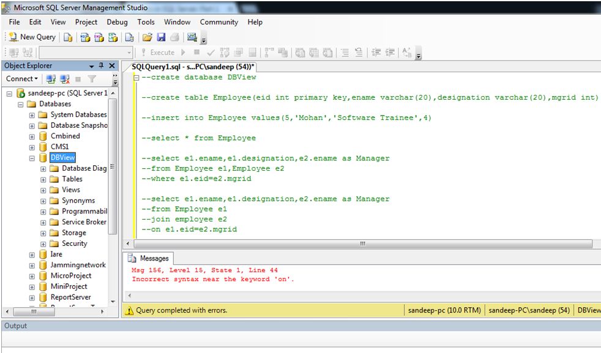This screenshot has height=353, width=601.
Task: Create a new query with the New Query button
Action: coord(32,37)
